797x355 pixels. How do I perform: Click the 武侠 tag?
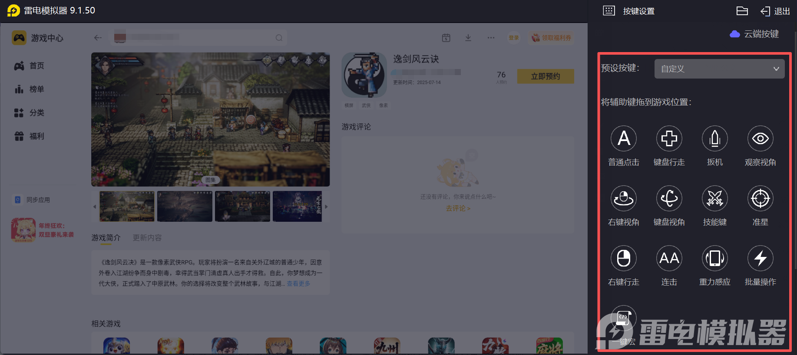[366, 105]
